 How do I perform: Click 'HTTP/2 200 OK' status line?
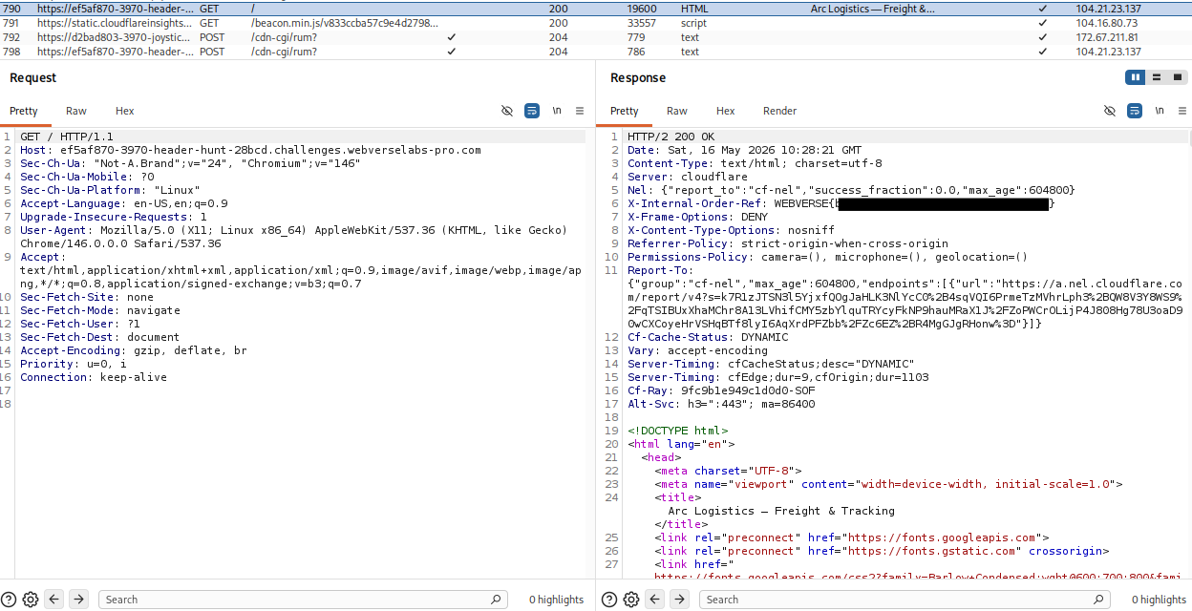click(x=670, y=137)
